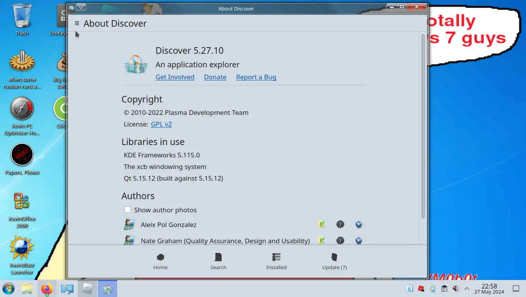Image resolution: width=526 pixels, height=297 pixels.
Task: Open the clipboard tray icon
Action: coord(444,288)
